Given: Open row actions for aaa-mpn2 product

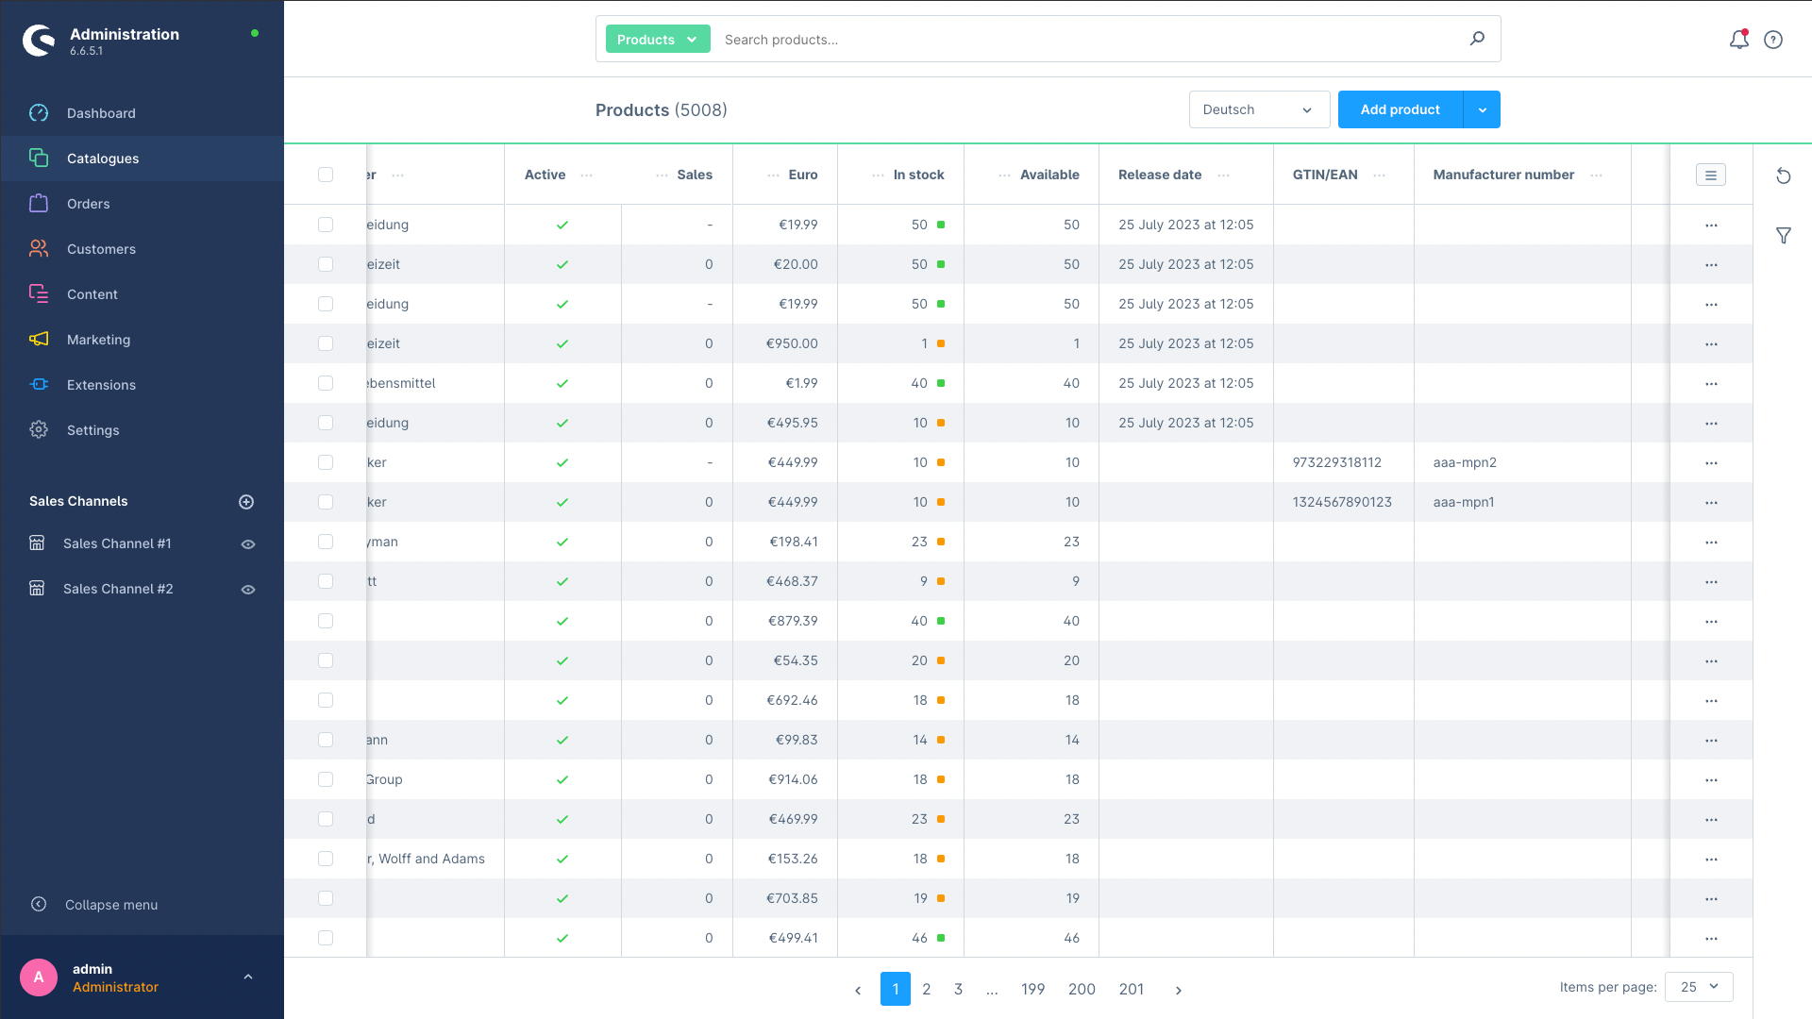Looking at the screenshot, I should 1711,463.
